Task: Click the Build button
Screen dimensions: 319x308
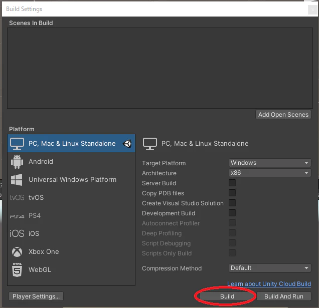Action: point(227,296)
